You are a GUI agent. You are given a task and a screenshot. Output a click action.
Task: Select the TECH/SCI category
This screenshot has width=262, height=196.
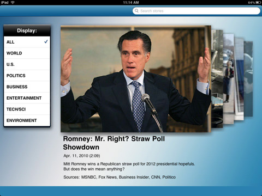27,109
